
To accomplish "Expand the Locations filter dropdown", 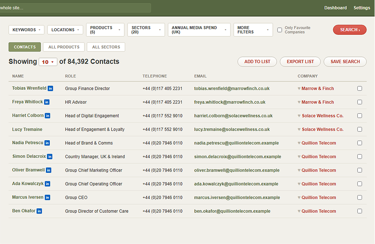I will pyautogui.click(x=65, y=30).
